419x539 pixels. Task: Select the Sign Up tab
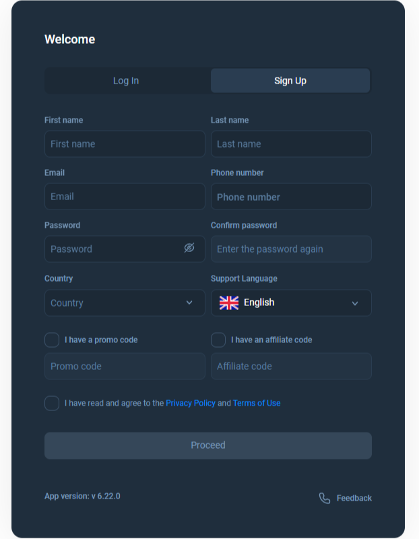click(x=290, y=81)
